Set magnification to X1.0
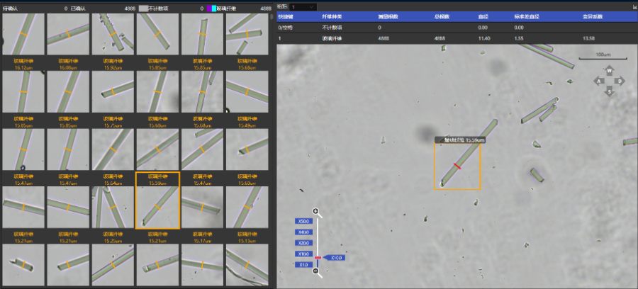 coord(303,265)
